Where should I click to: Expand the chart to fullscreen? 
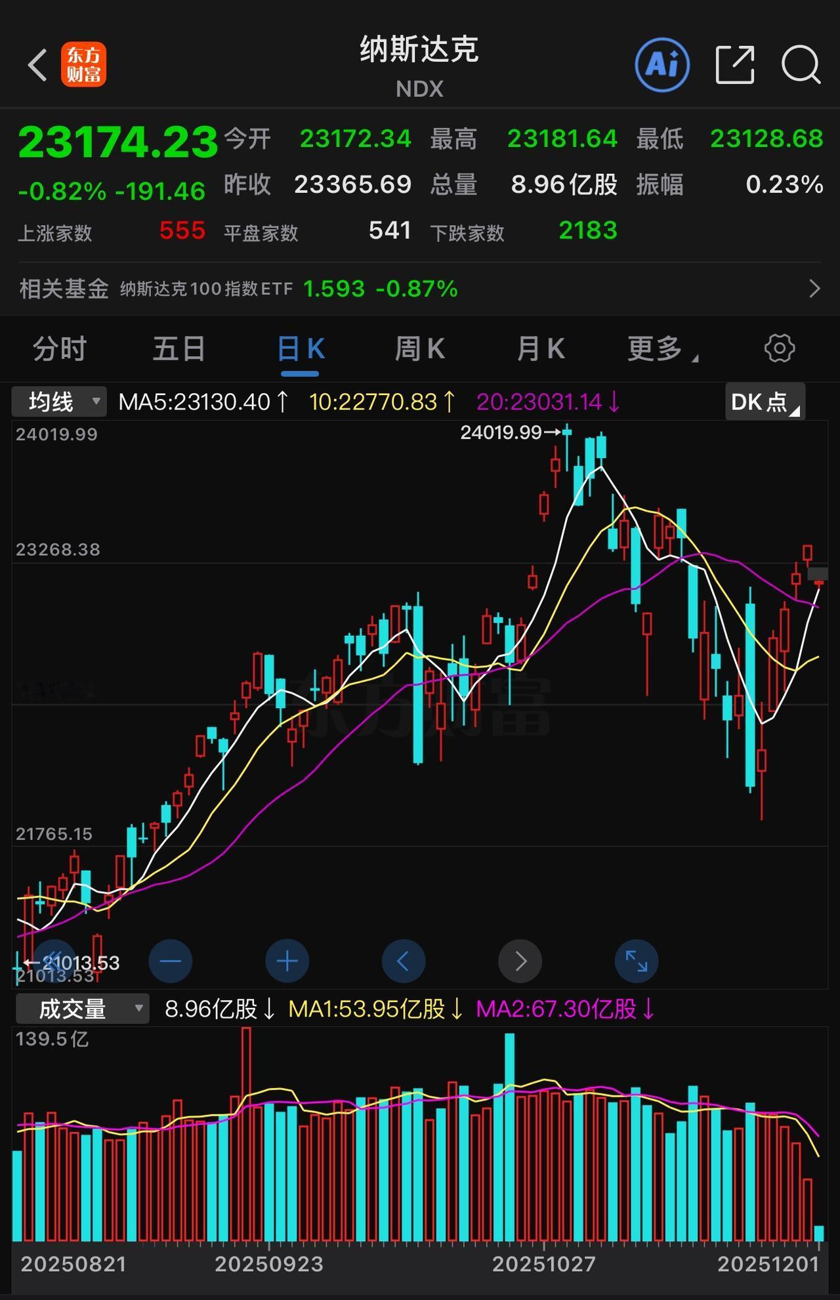[637, 961]
